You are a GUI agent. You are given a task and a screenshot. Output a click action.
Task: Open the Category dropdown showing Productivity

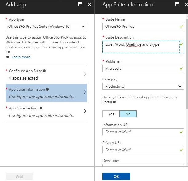pos(143,86)
